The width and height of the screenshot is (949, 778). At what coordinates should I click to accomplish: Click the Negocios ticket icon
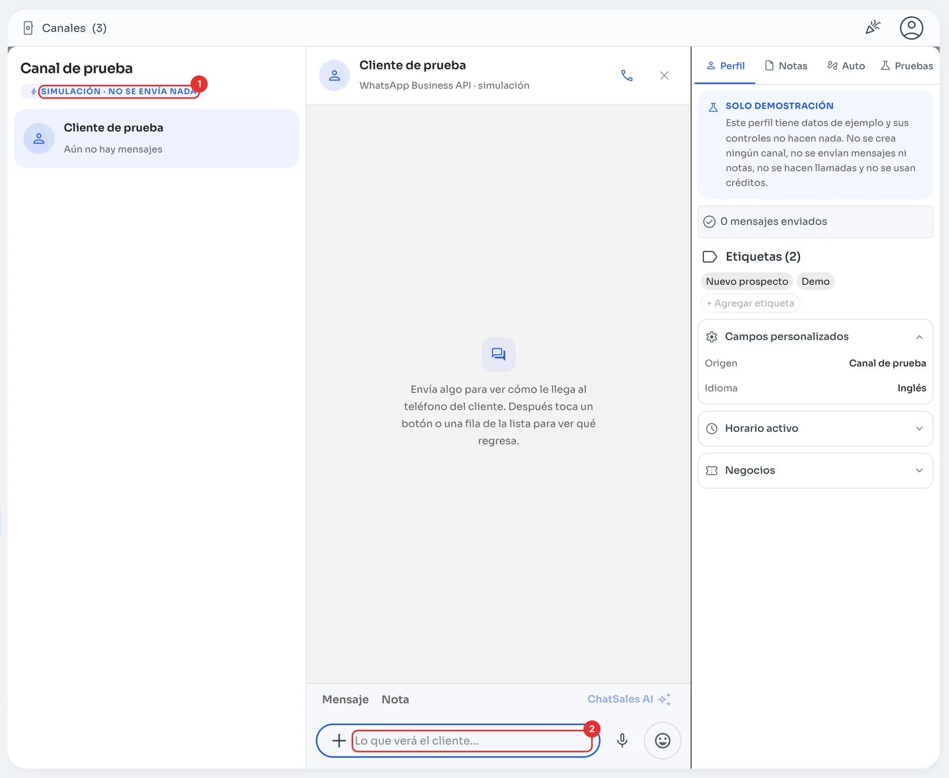(x=712, y=471)
